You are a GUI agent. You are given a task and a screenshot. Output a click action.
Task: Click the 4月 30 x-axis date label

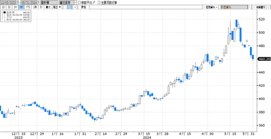click(x=207, y=134)
